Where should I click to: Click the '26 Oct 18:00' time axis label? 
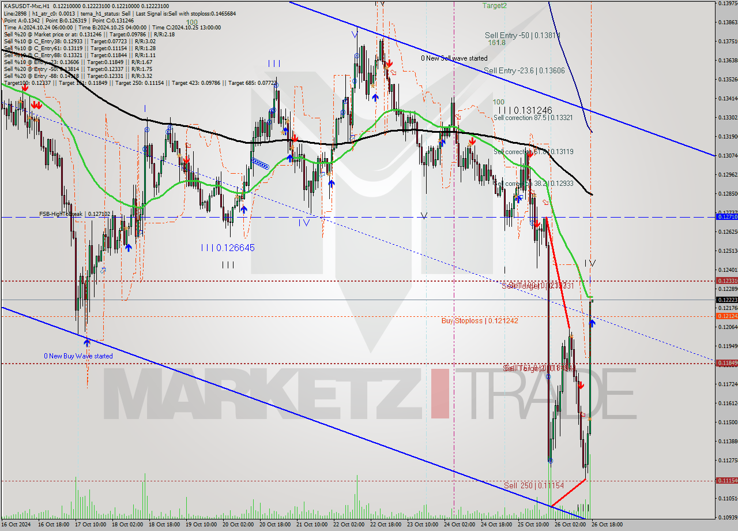coord(607,525)
